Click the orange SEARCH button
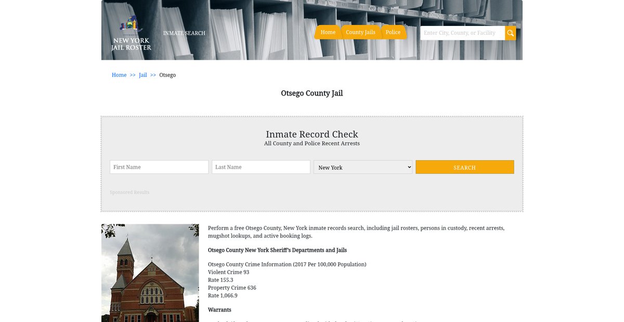The height and width of the screenshot is (322, 624). click(465, 167)
